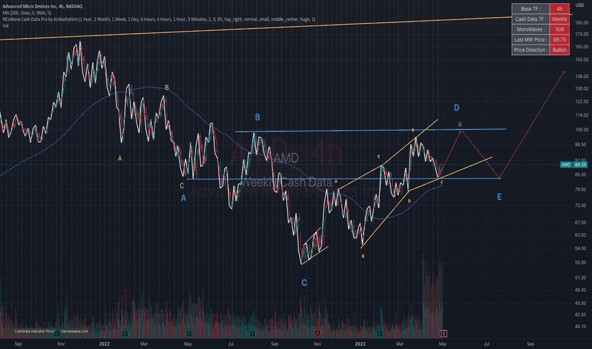Click the CashData Indicator iranneowave.com label
Viewport: 592px width, 349px height.
51,331
